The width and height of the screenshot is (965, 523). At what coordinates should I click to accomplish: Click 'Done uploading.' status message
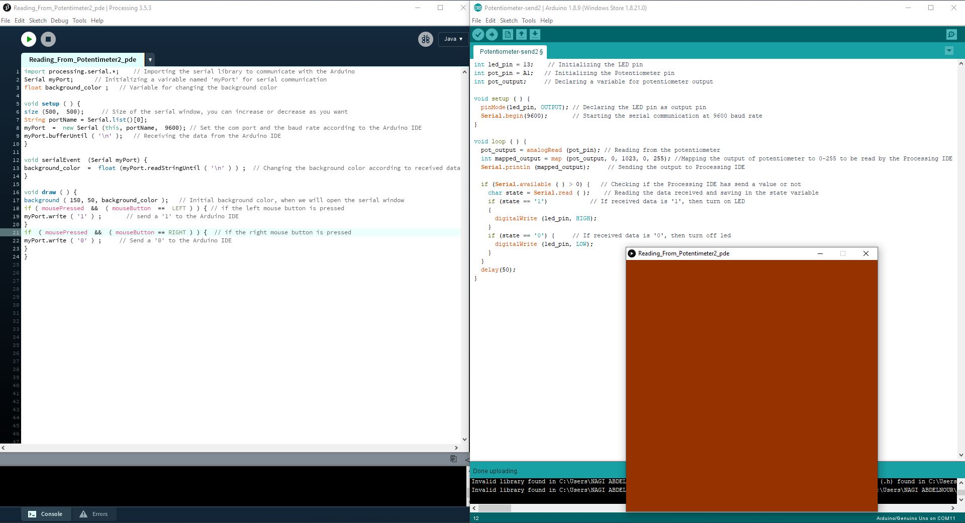pos(495,471)
